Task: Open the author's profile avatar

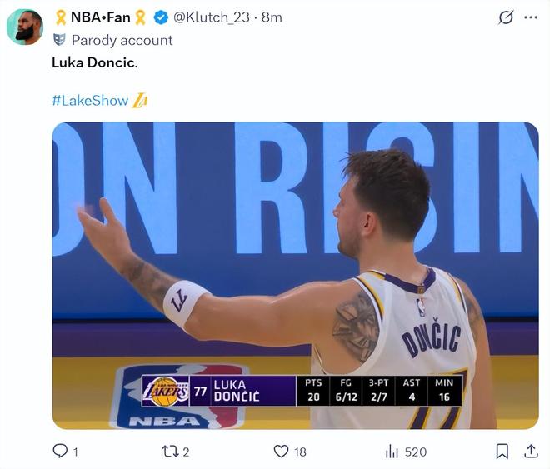Action: (25, 27)
